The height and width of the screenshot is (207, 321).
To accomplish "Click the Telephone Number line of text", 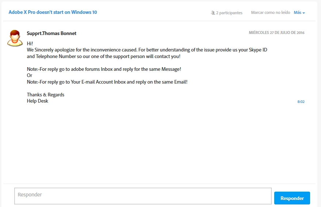I will (103, 57).
